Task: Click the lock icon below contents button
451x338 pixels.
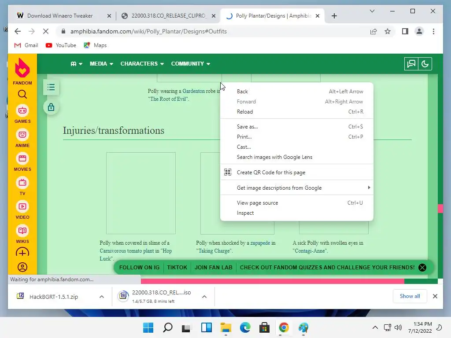Action: pyautogui.click(x=51, y=107)
